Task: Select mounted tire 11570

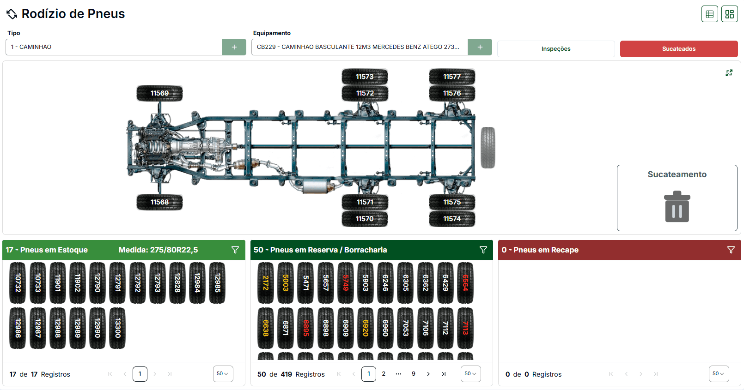Action: (x=365, y=219)
